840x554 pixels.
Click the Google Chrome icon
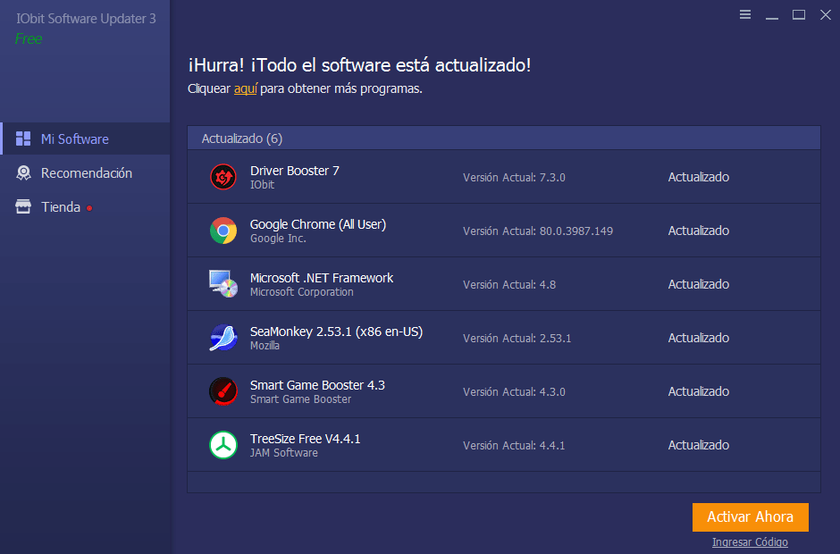223,231
